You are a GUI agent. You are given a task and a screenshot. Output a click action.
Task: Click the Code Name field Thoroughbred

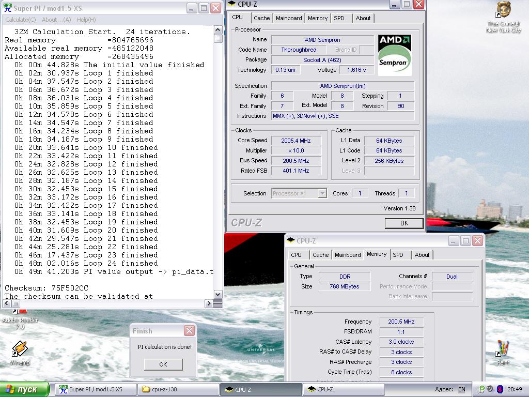299,50
